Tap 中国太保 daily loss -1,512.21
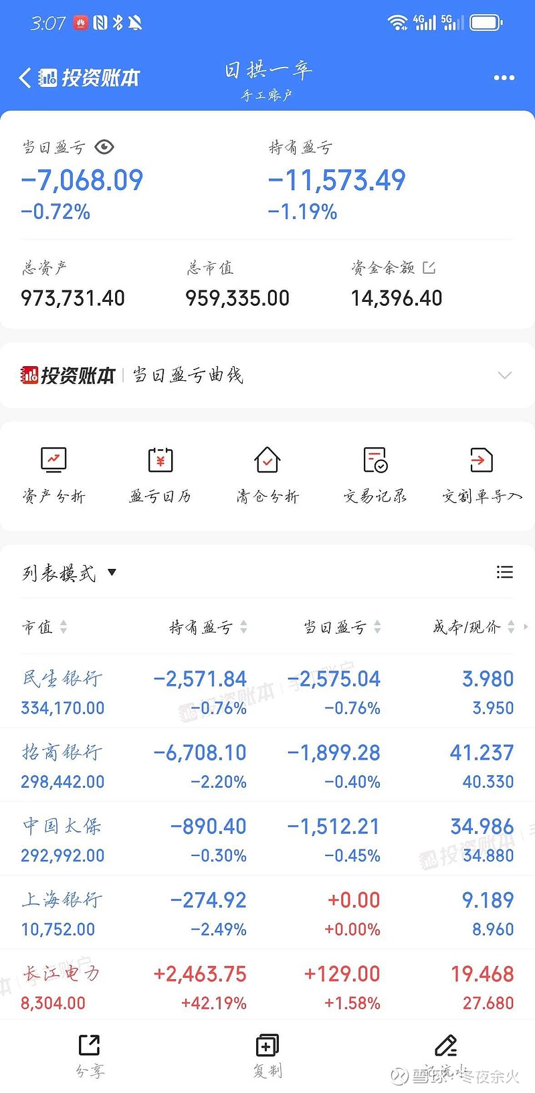535x1093 pixels. click(x=334, y=827)
